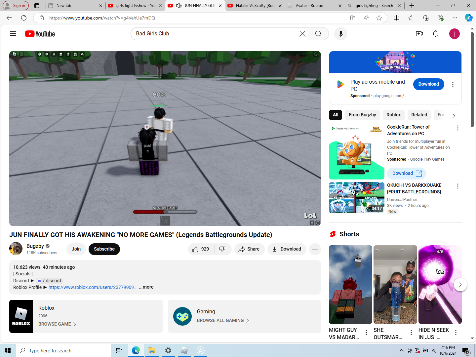Clear the search box with X
The width and height of the screenshot is (476, 357).
pos(302,34)
